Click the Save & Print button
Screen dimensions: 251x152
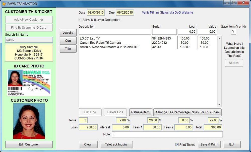pyautogui.click(x=209, y=144)
